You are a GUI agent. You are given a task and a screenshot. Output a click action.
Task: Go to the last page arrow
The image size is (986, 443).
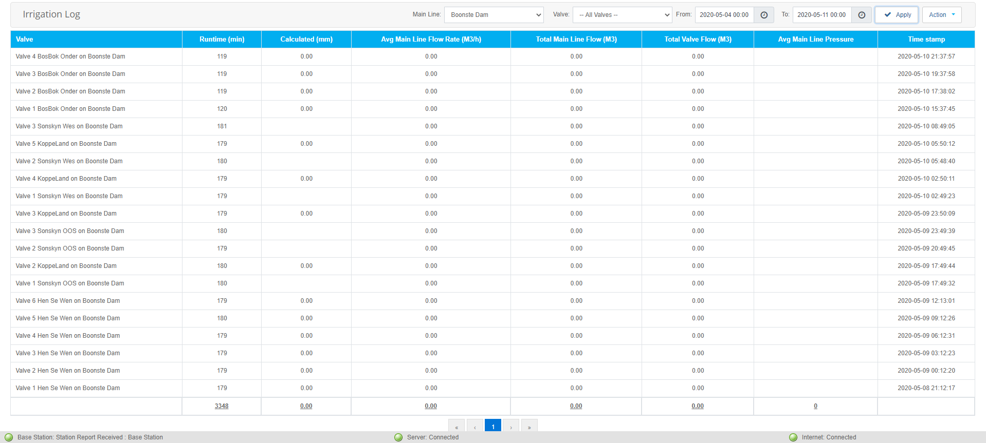pos(529,427)
